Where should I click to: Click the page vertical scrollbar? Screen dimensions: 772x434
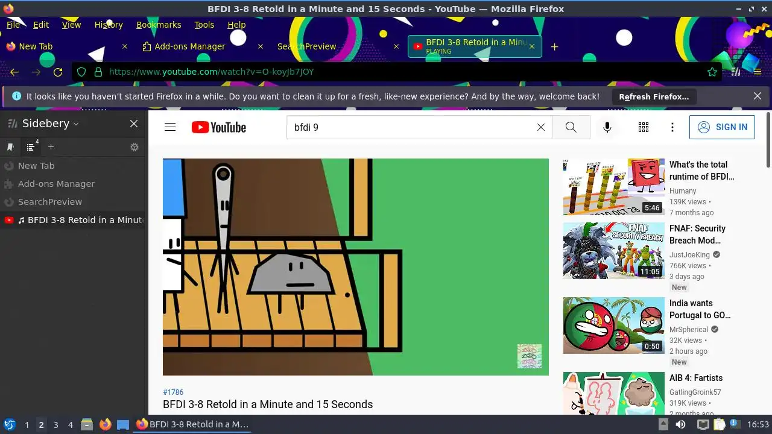pos(768,140)
